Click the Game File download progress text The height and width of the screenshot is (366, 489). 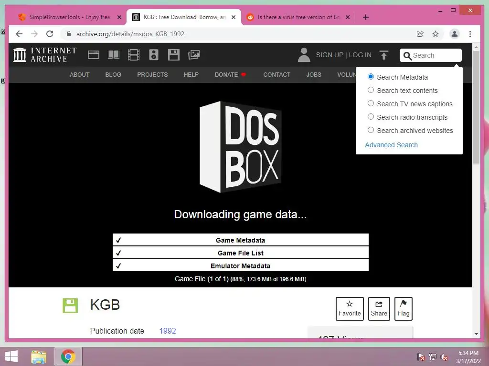[x=241, y=279]
